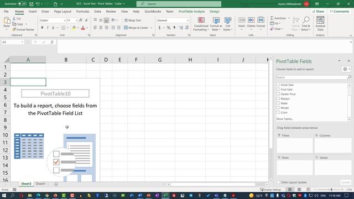Click the PivotTable Fields search box
The height and width of the screenshot is (199, 354).
(312, 77)
